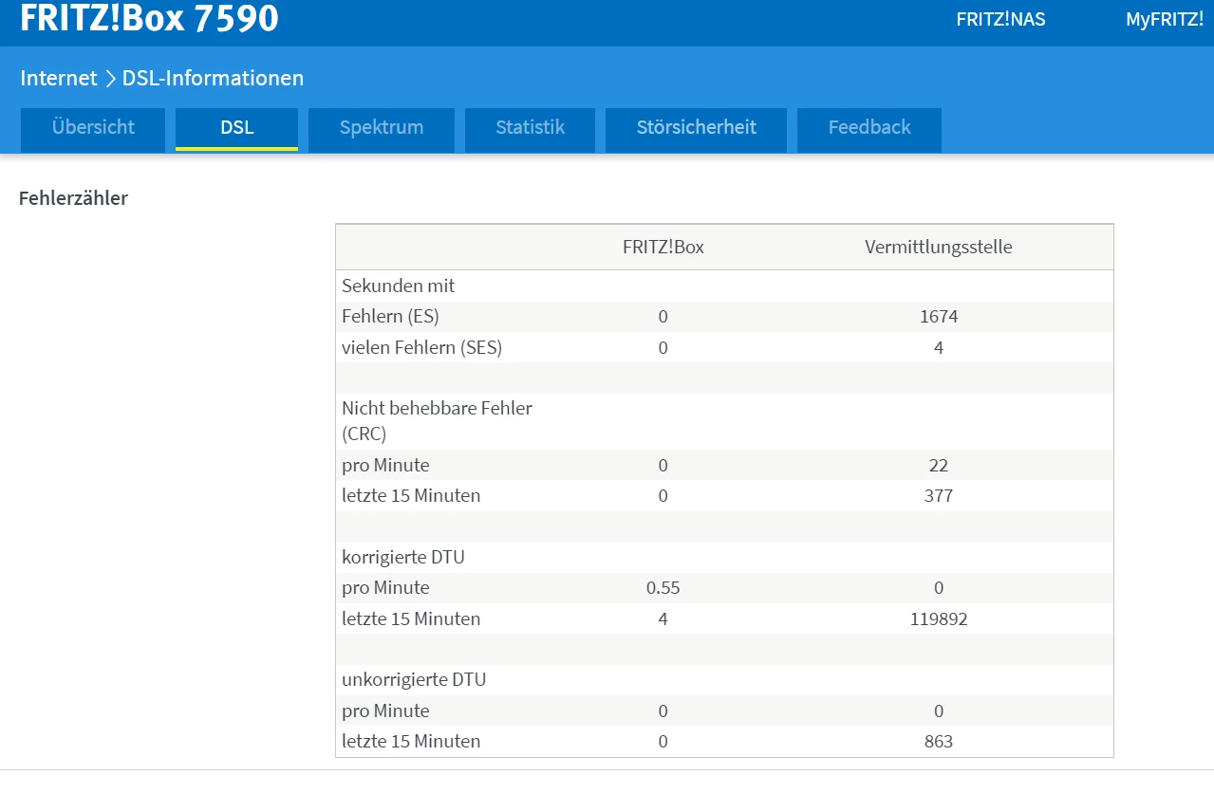
Task: Click the Vermittlungsstelle column header
Action: (x=938, y=247)
